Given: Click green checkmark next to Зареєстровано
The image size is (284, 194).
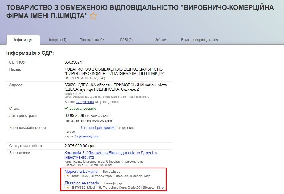Looking at the screenshot, I should (x=66, y=109).
